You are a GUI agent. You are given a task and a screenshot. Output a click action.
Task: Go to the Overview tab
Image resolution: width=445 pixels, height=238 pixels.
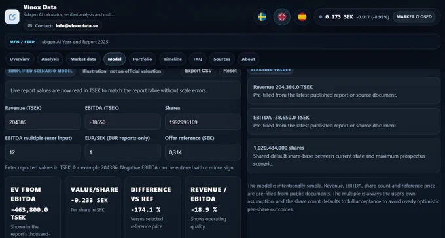click(20, 59)
